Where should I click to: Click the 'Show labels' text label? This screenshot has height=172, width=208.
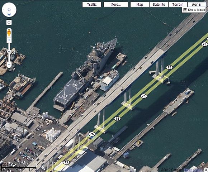click(197, 10)
